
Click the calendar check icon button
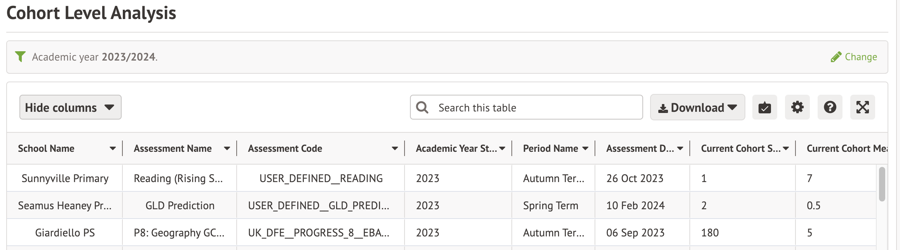[x=764, y=108]
